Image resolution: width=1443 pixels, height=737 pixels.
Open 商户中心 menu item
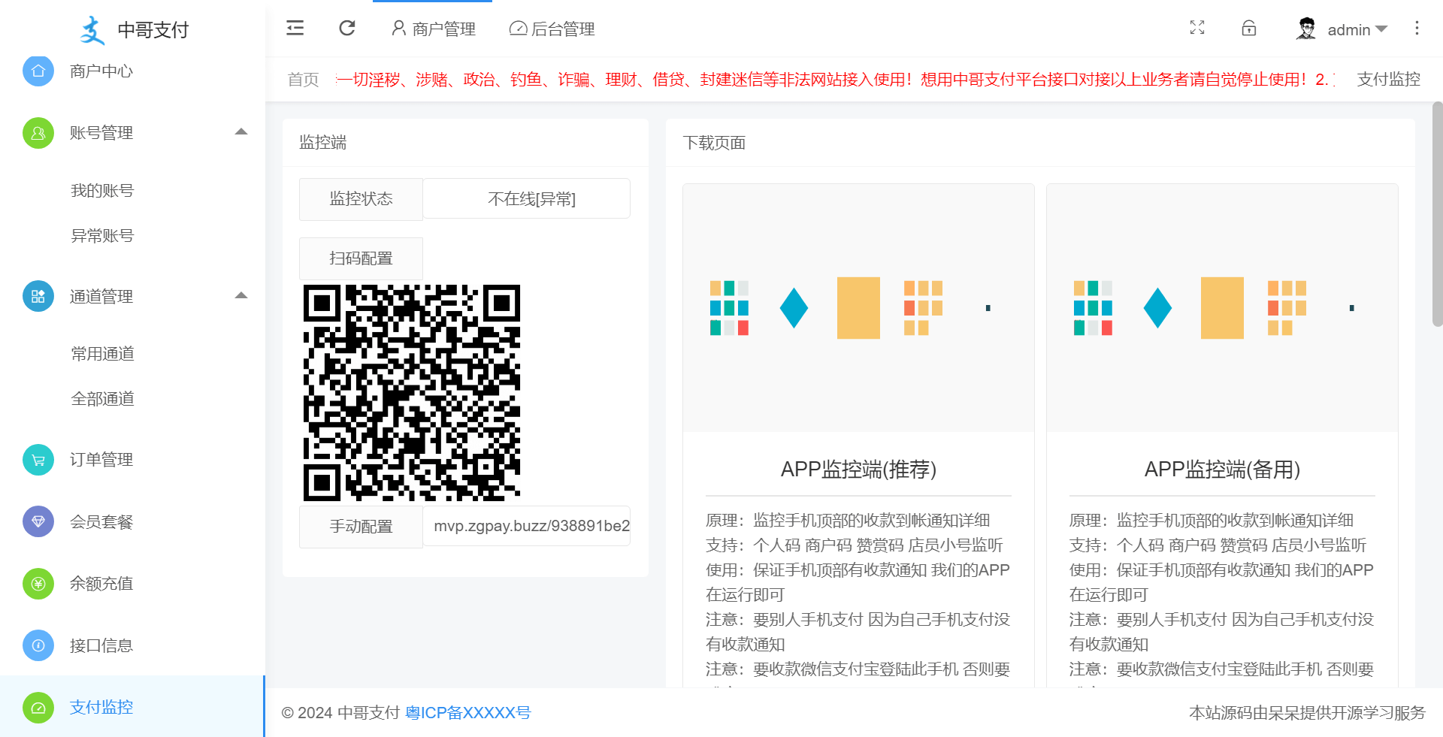click(x=101, y=71)
